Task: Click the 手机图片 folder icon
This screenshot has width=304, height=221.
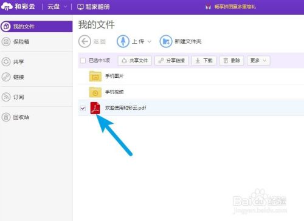Action: pos(95,76)
